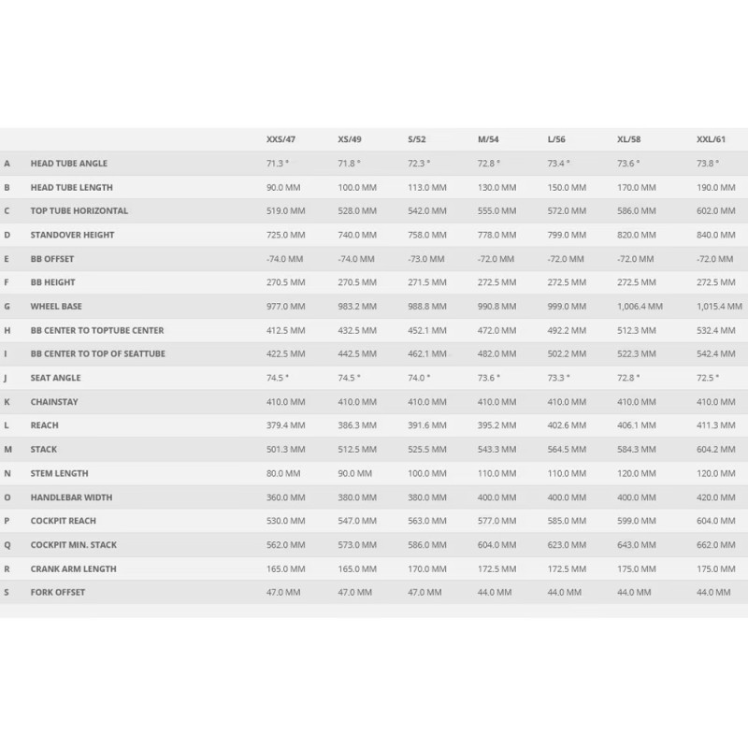
Task: Click the 1,015.4 MM wheel base value
Action: (718, 306)
